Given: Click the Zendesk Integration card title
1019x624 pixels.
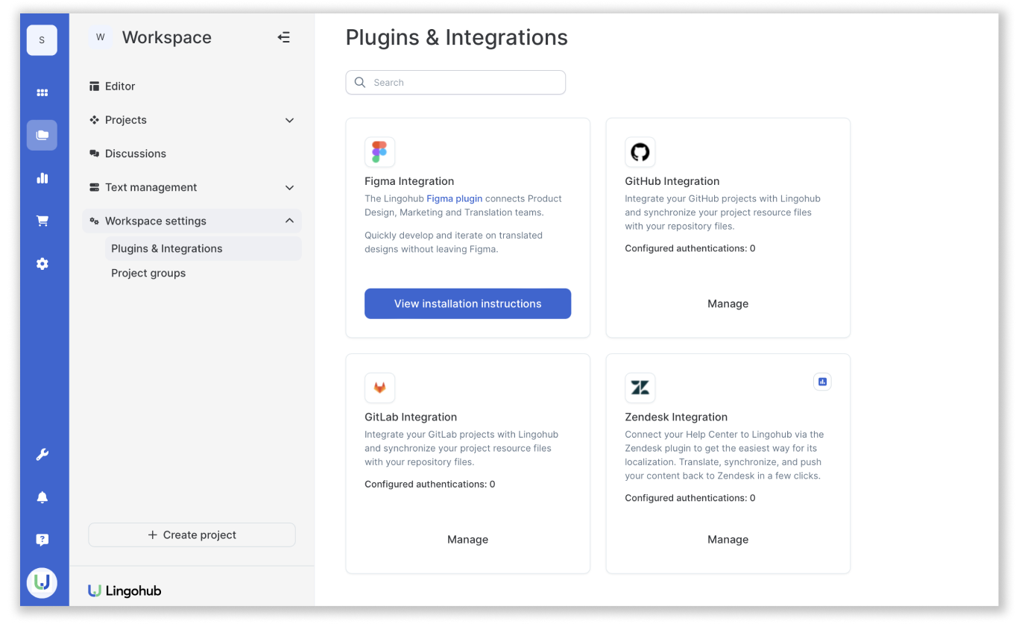Looking at the screenshot, I should pyautogui.click(x=676, y=417).
